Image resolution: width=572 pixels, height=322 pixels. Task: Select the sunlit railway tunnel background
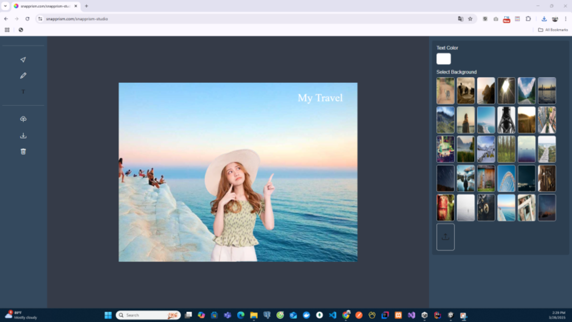pyautogui.click(x=506, y=91)
